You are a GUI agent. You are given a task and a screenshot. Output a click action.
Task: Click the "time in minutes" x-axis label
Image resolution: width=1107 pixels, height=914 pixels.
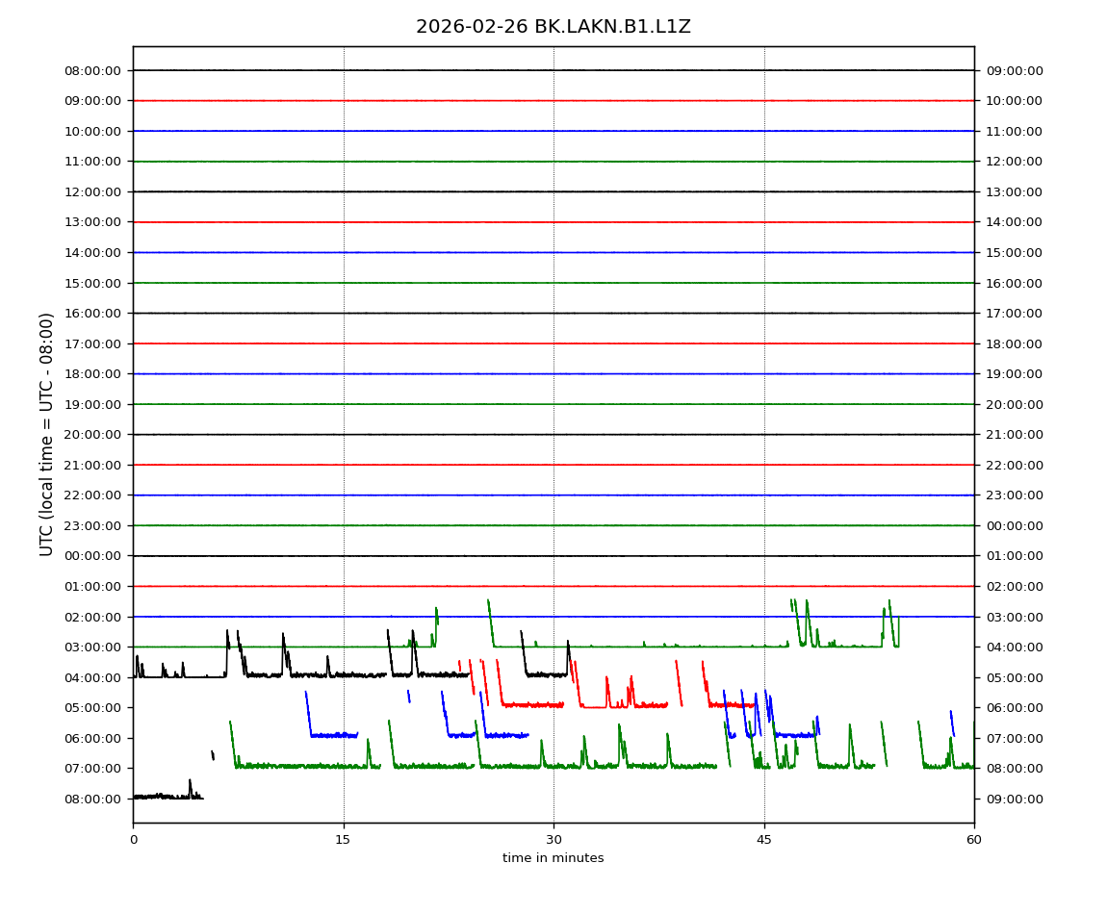[x=553, y=858]
